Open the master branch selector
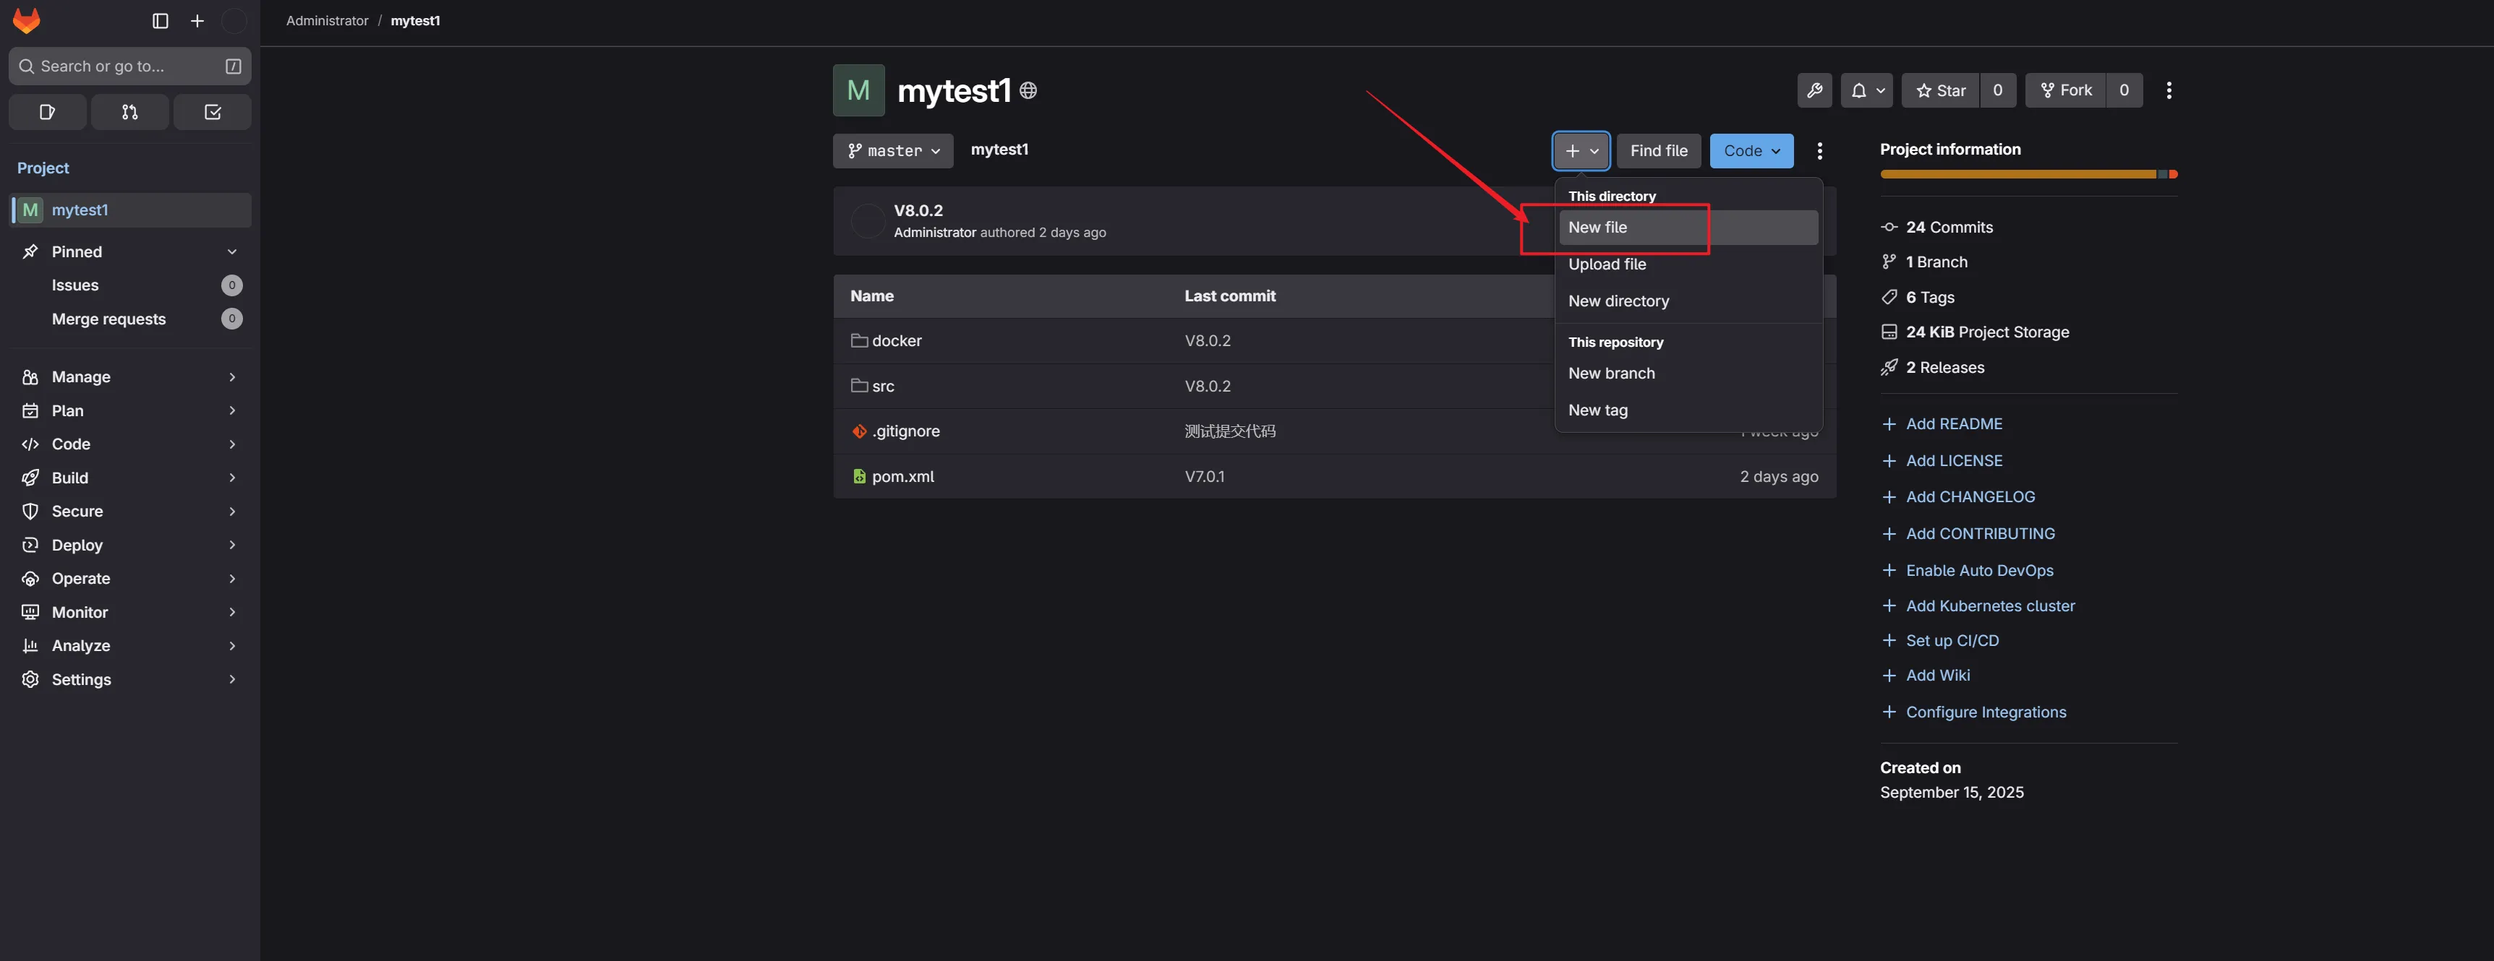Screen dimensions: 2494x961 pos(892,151)
